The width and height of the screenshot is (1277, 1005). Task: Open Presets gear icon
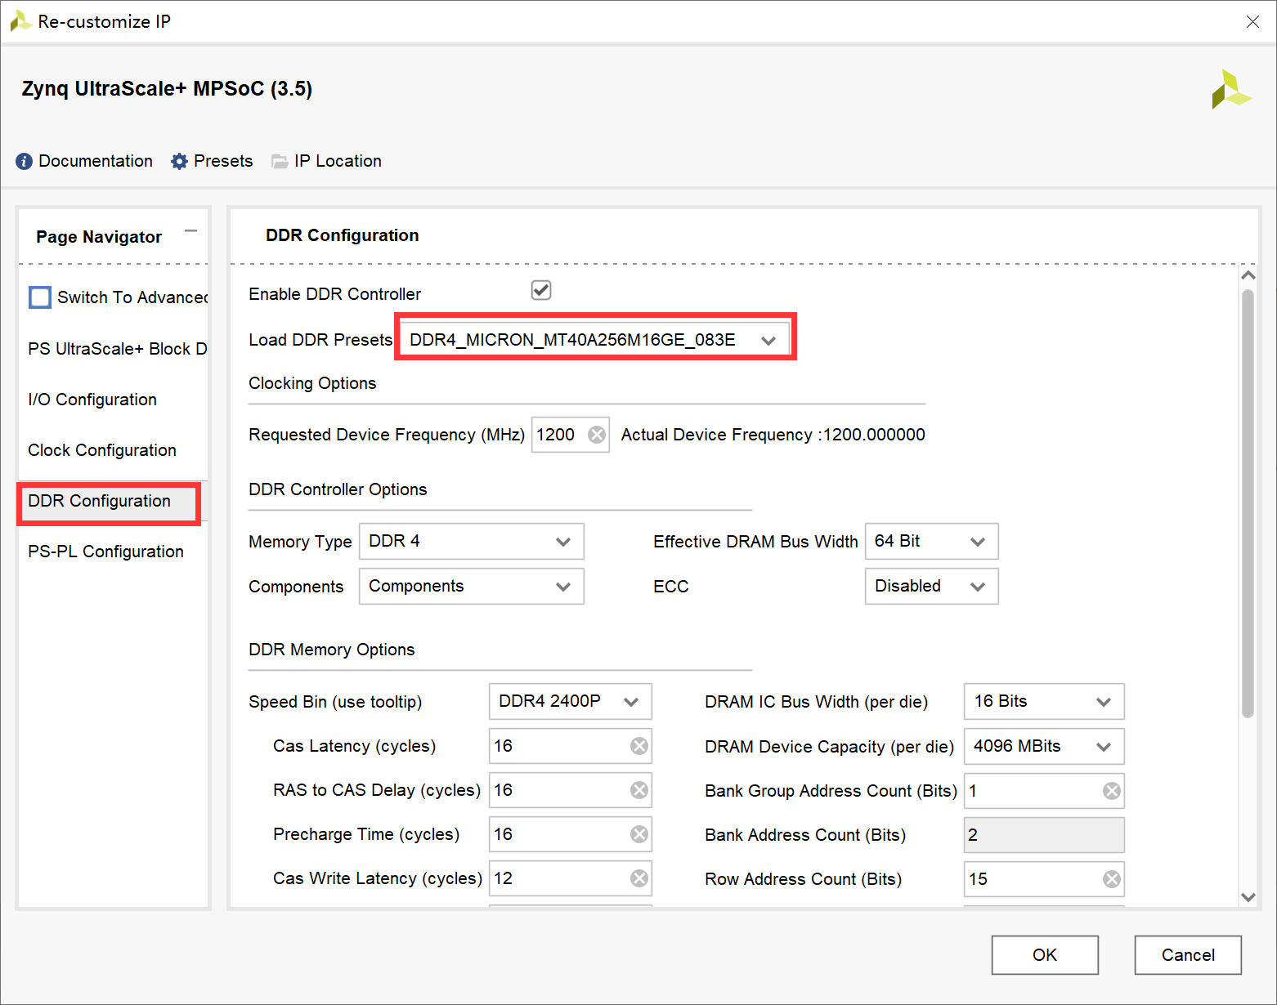click(x=179, y=162)
